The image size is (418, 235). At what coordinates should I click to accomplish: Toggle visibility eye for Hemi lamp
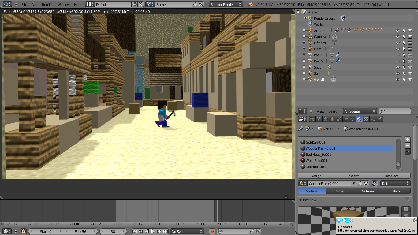(398, 49)
